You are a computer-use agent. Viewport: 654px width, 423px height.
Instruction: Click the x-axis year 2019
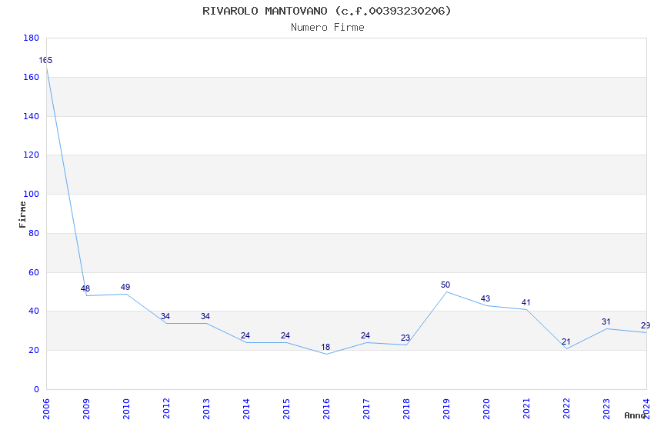447,408
